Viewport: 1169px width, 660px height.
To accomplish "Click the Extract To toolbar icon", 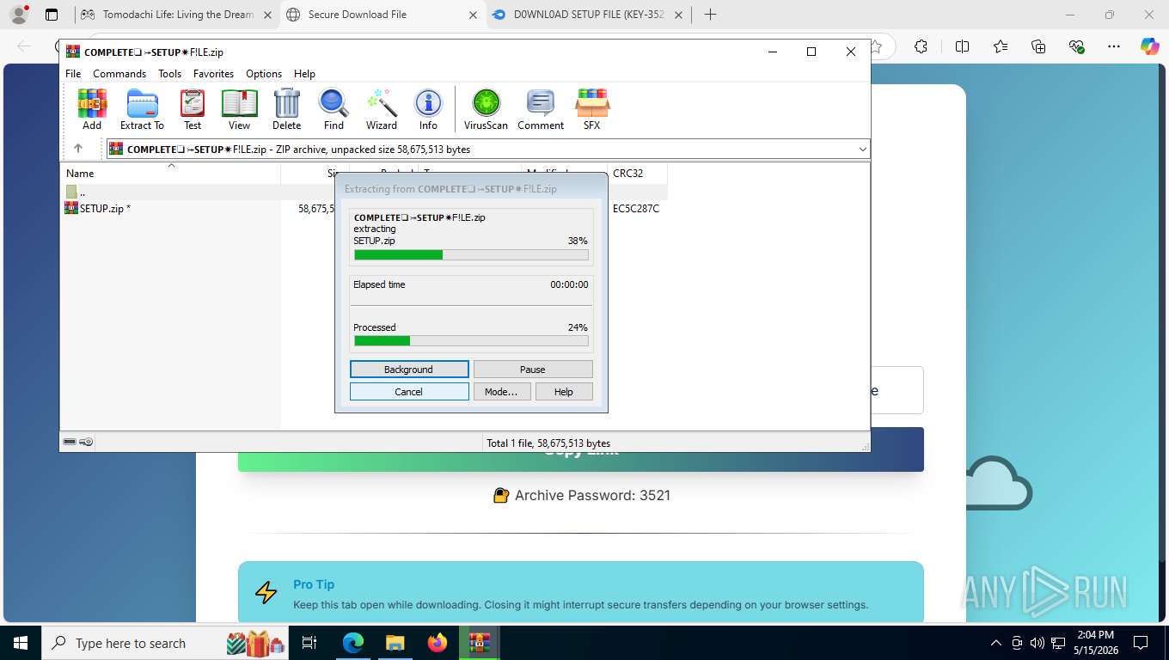I will click(x=142, y=109).
